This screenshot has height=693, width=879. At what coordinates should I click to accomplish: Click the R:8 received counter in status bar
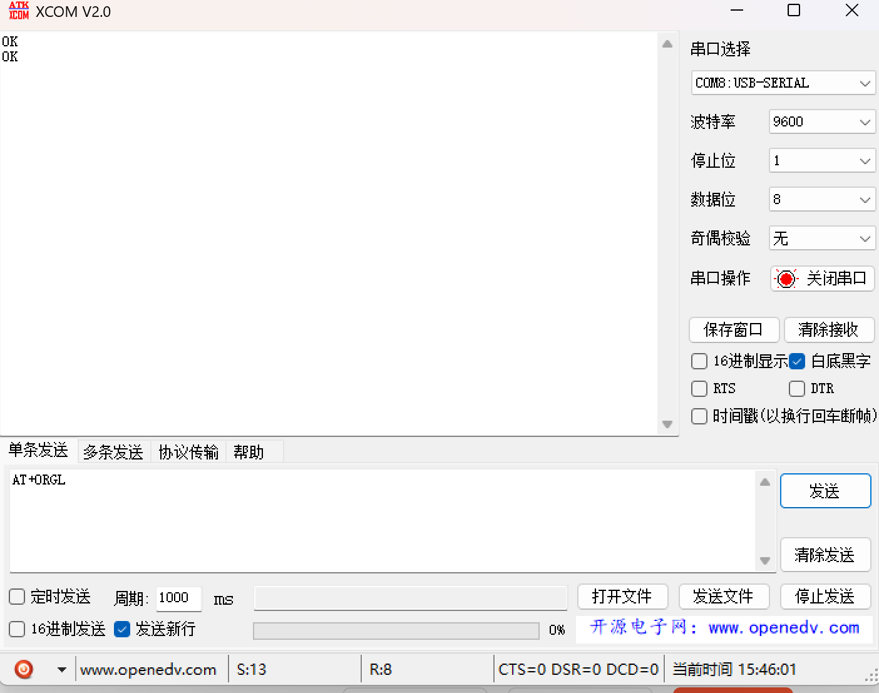[381, 670]
